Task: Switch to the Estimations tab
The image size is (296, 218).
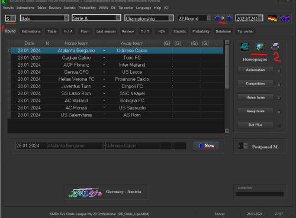Action: click(31, 31)
